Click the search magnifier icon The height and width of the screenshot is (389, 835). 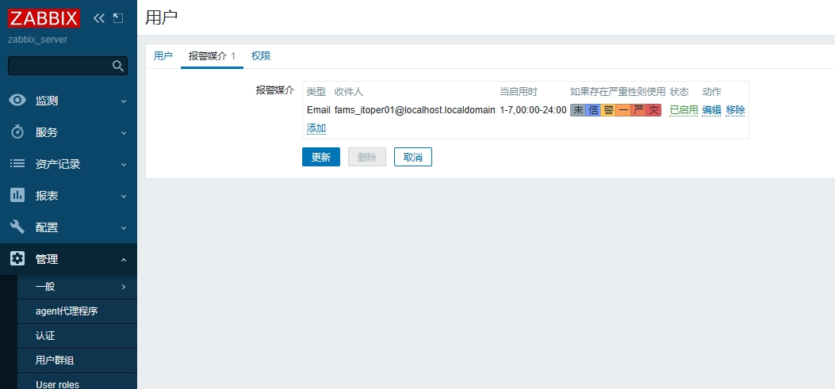click(118, 66)
